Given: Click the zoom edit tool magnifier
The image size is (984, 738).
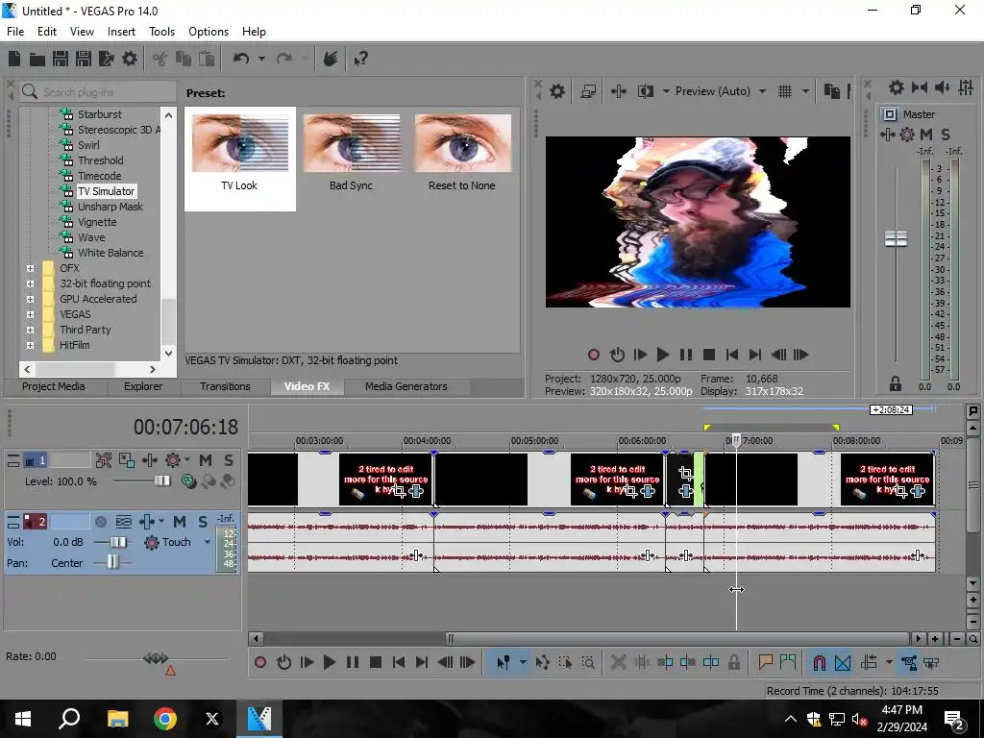Looking at the screenshot, I should [x=588, y=662].
